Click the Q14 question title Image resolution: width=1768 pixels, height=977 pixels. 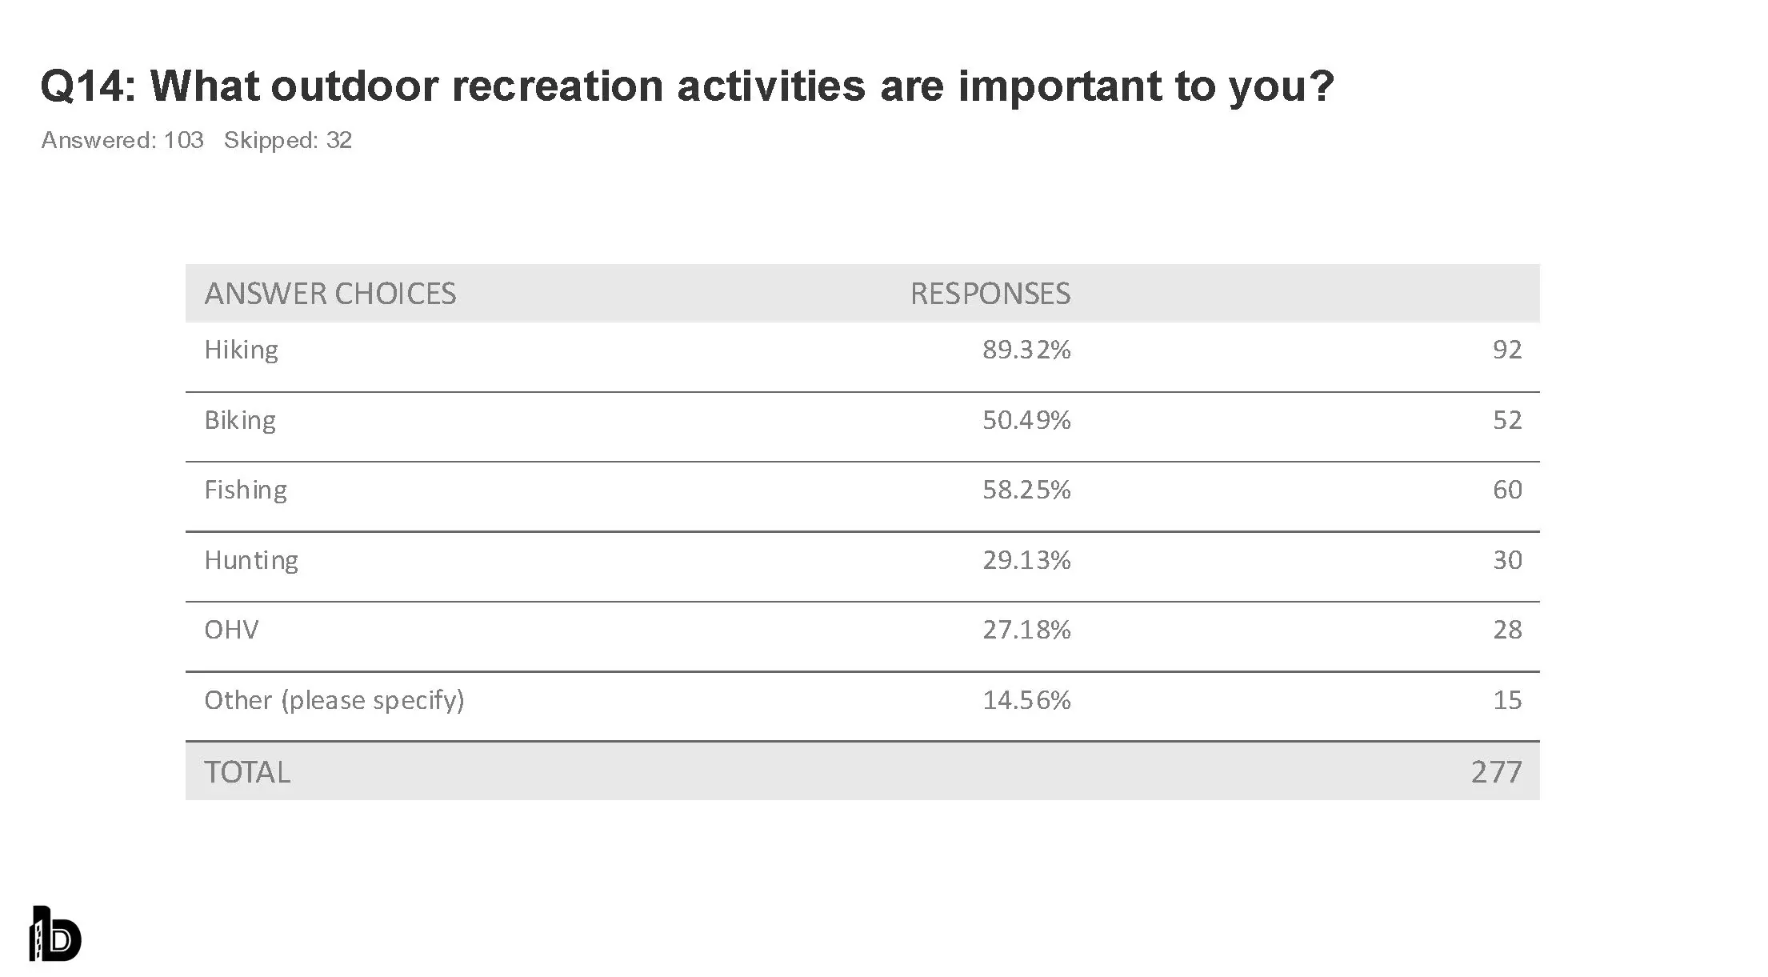tap(686, 86)
